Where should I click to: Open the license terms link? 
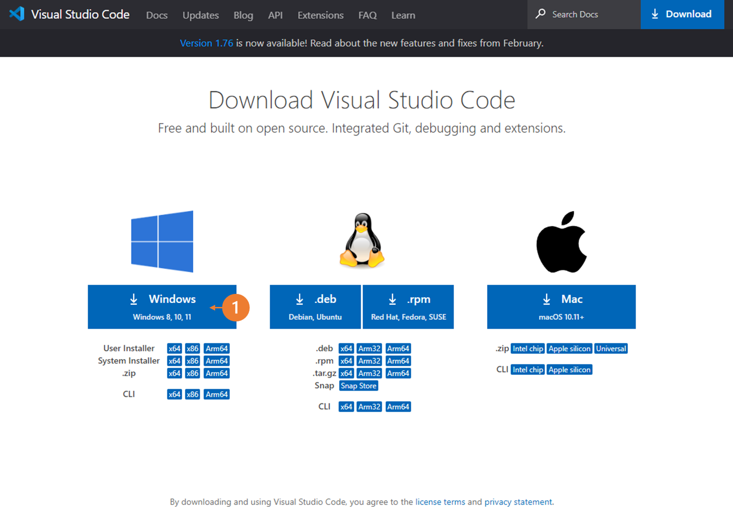coord(440,502)
